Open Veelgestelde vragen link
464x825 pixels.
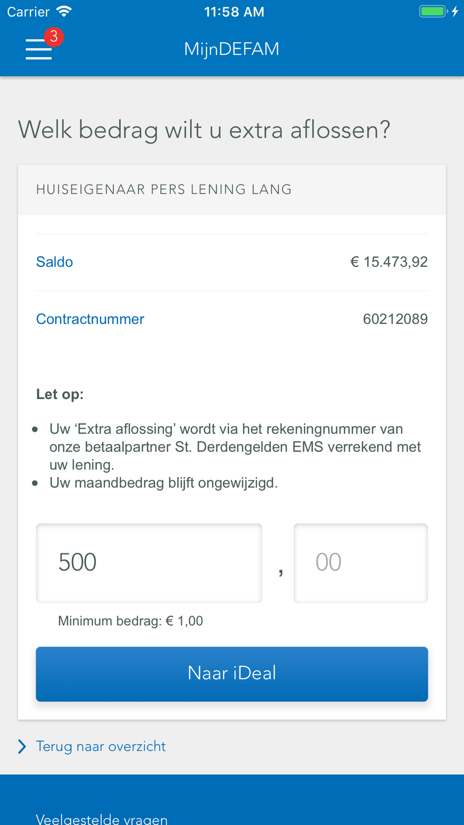(x=102, y=819)
